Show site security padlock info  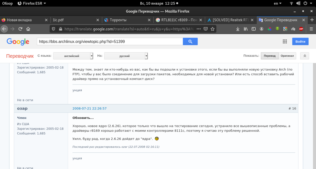(60, 29)
